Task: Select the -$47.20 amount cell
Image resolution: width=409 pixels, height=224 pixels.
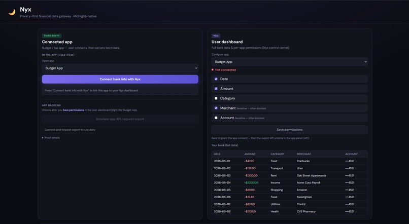Action: click(x=249, y=161)
